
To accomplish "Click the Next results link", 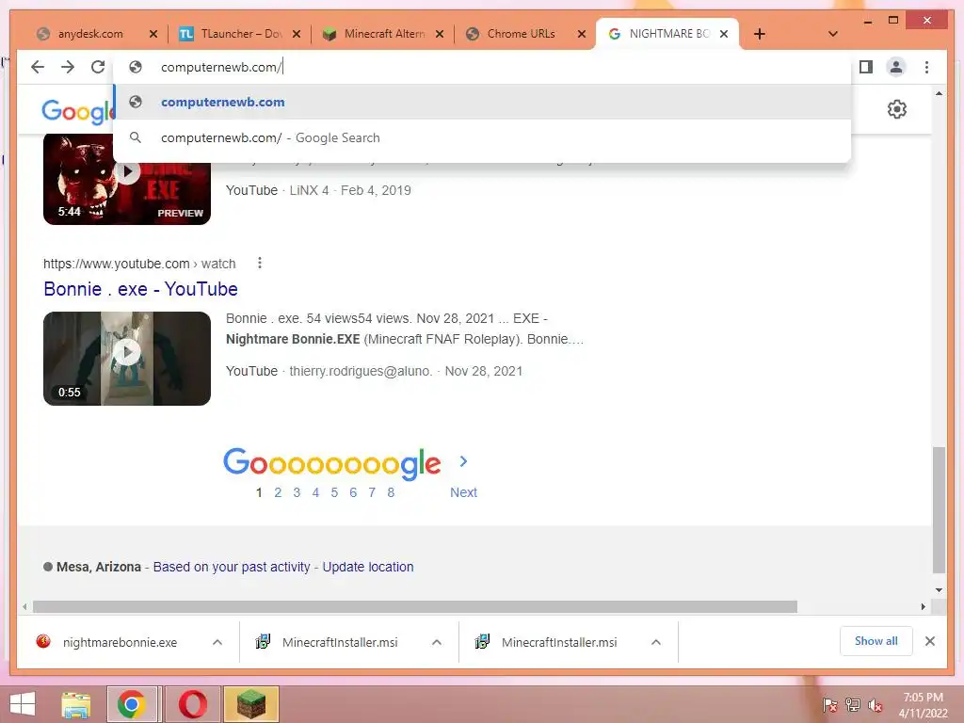I will pos(463,492).
